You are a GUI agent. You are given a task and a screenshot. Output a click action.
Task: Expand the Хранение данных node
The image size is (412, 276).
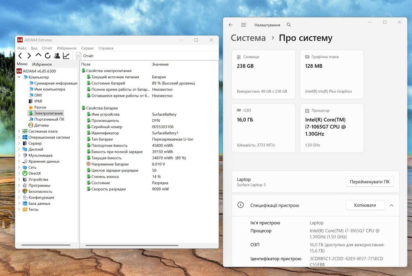point(19,161)
